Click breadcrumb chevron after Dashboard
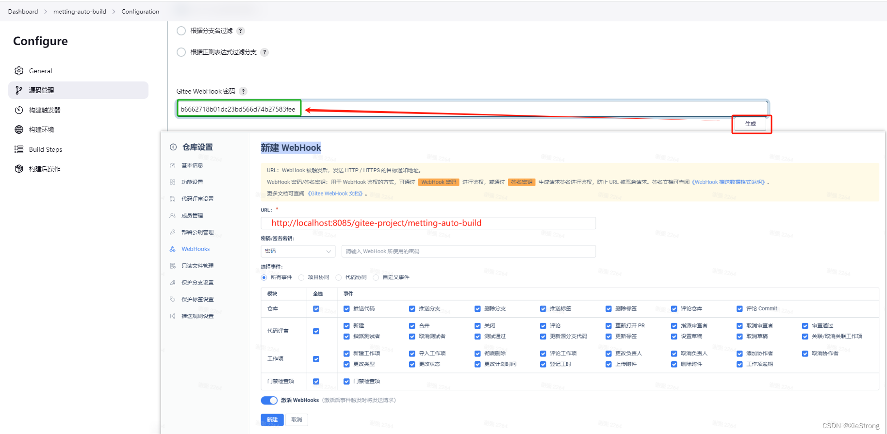 click(46, 12)
